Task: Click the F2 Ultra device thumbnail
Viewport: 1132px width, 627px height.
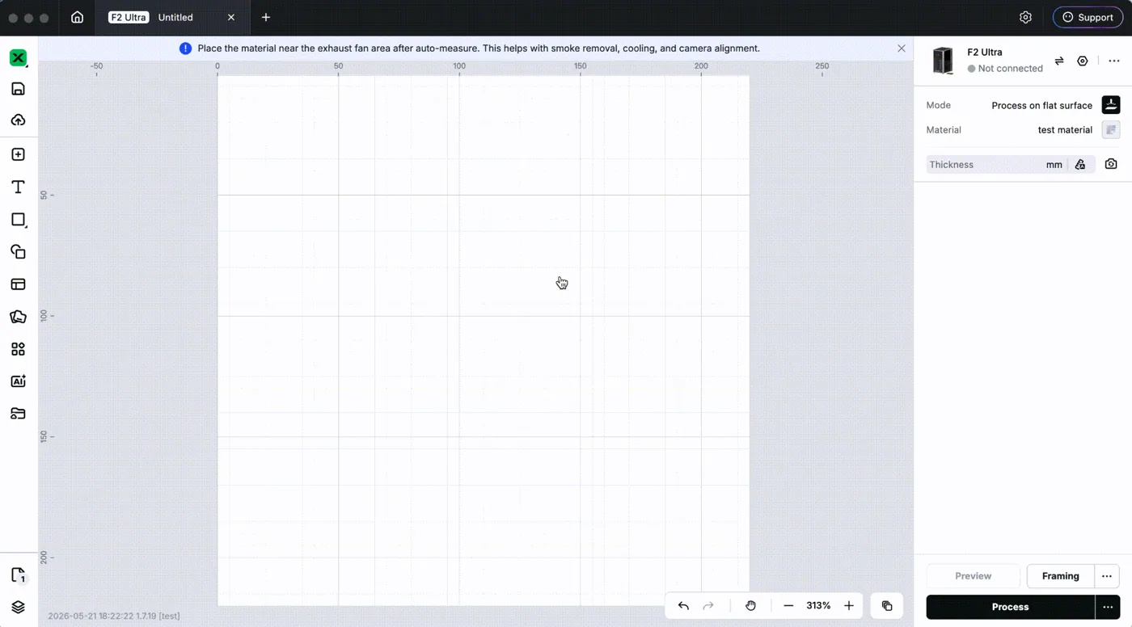Action: pos(943,61)
